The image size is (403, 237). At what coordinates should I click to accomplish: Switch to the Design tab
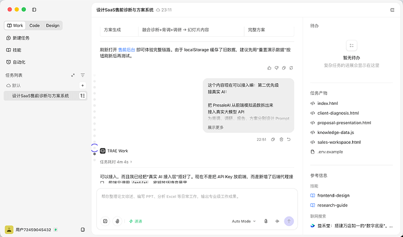(53, 26)
